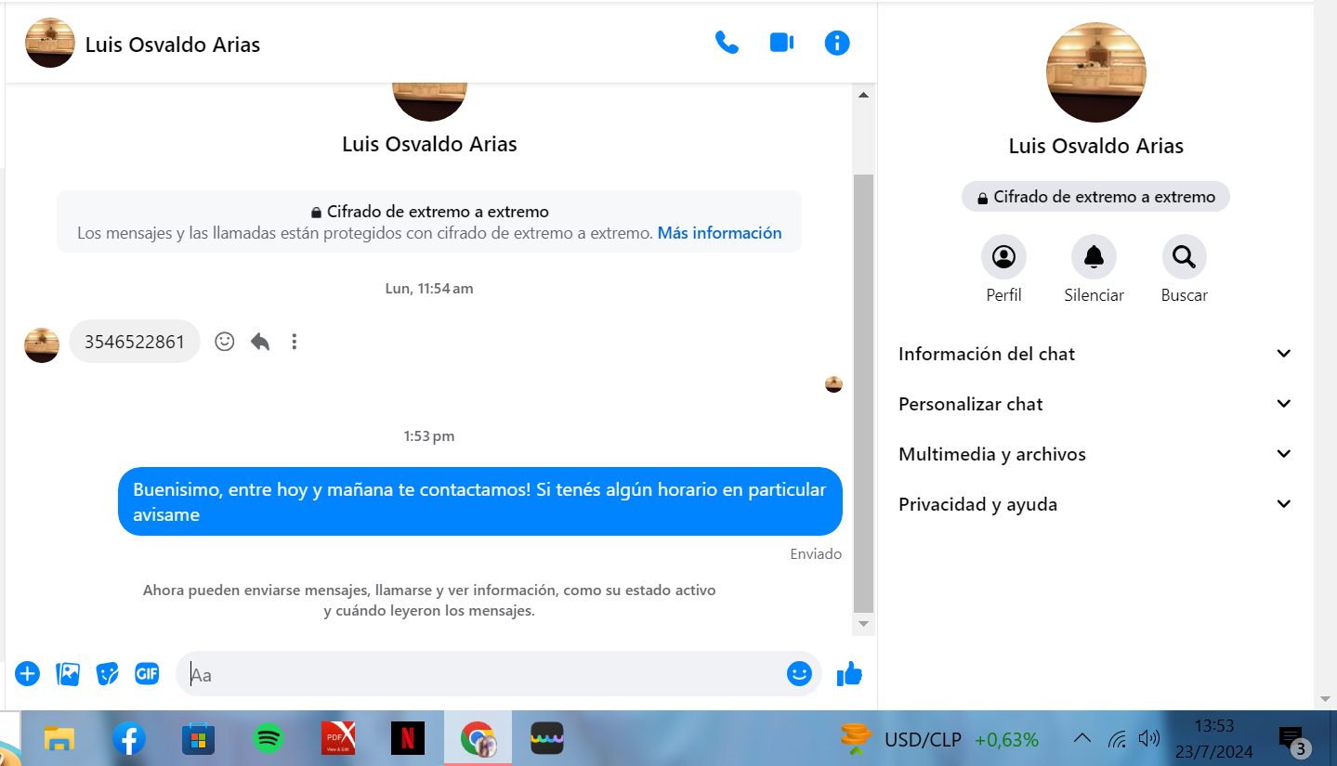Open the plus attachments menu
Screen dimensions: 1337x766
[28, 674]
